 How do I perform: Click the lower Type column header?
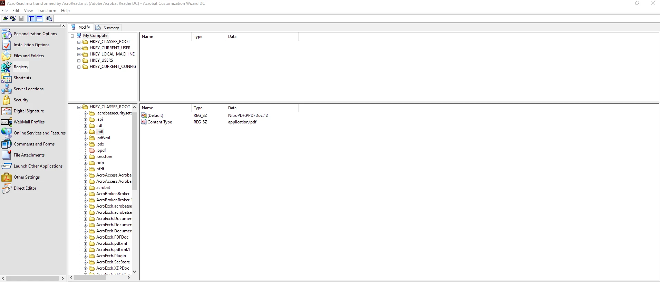pyautogui.click(x=208, y=108)
